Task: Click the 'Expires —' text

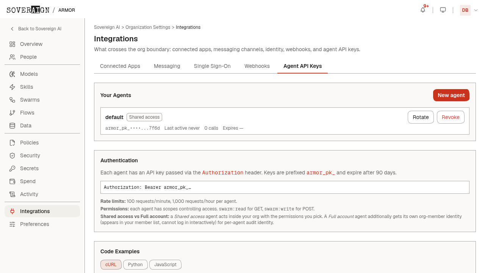Action: click(233, 128)
